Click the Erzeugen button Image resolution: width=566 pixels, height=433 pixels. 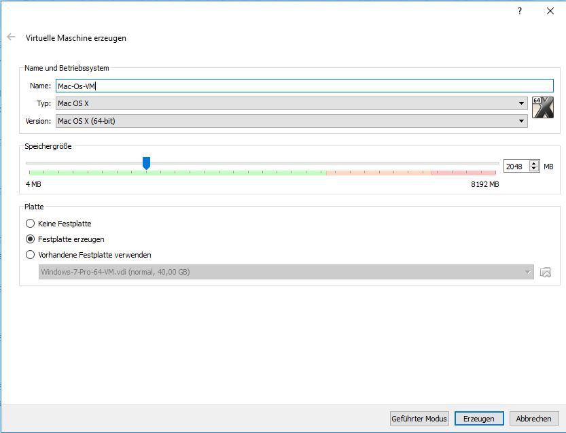(479, 418)
